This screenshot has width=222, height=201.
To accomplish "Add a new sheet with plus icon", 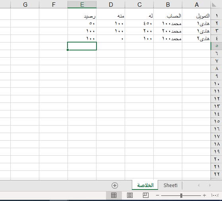I will tap(115, 186).
